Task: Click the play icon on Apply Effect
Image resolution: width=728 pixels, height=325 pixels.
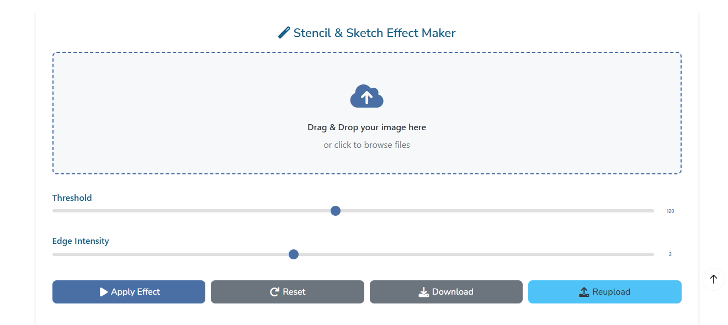Action: pos(104,292)
